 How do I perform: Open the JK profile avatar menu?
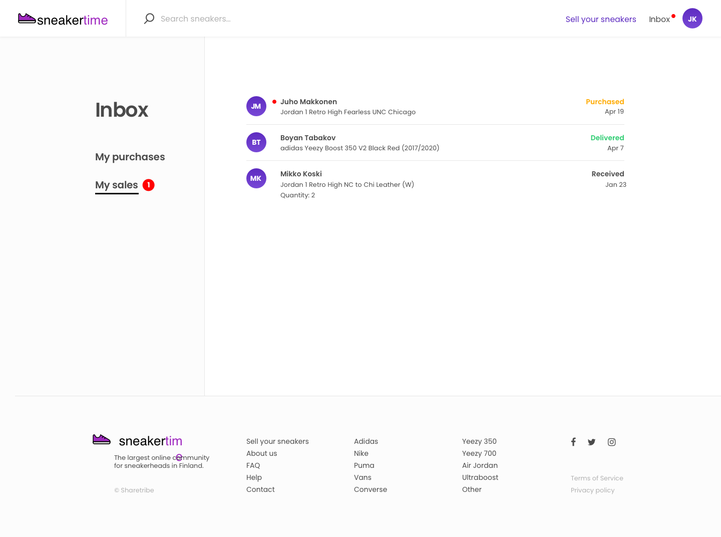pos(692,18)
